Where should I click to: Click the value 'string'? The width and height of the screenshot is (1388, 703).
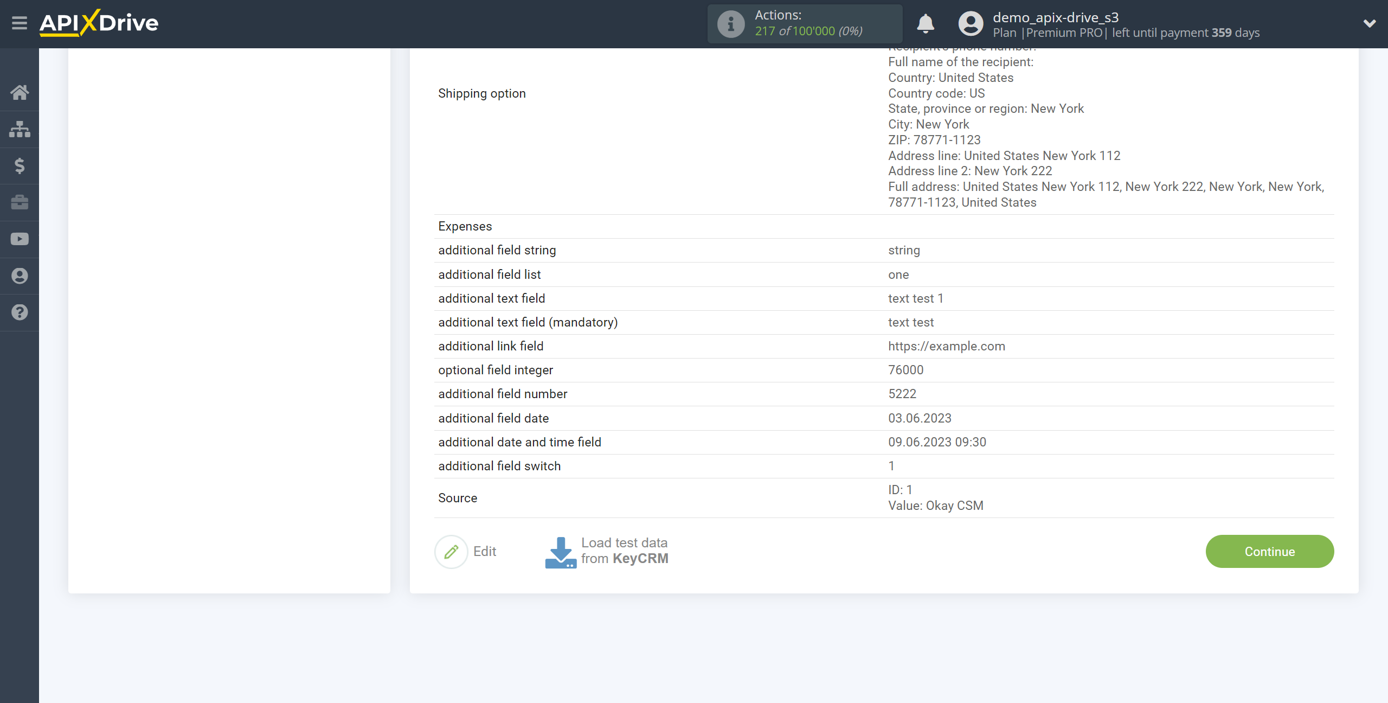tap(904, 250)
